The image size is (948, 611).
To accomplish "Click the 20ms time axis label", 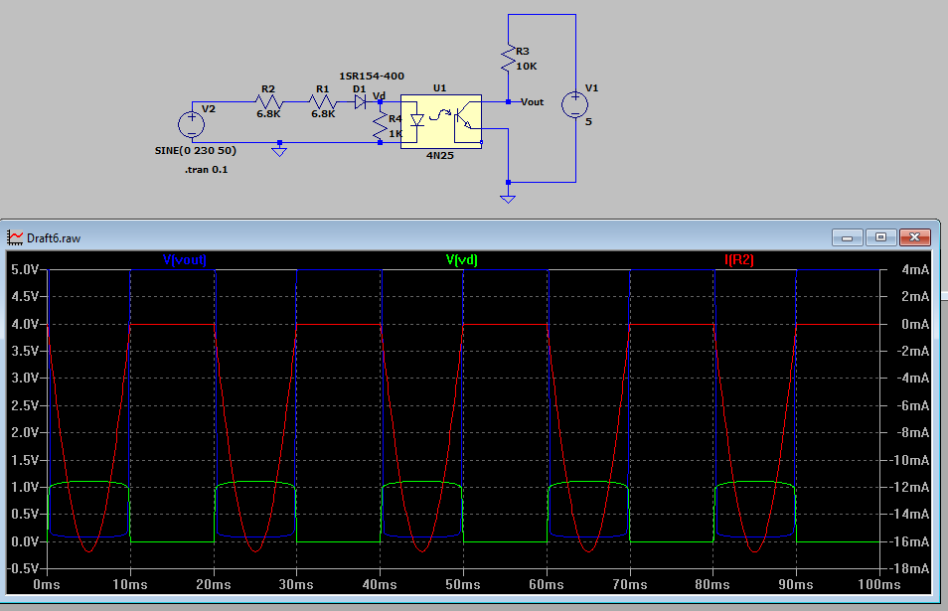I will (214, 584).
